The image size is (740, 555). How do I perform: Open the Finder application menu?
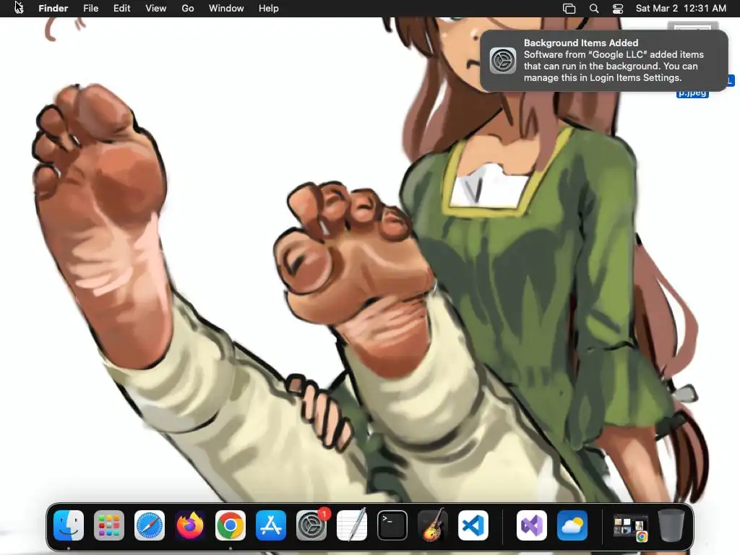point(53,9)
